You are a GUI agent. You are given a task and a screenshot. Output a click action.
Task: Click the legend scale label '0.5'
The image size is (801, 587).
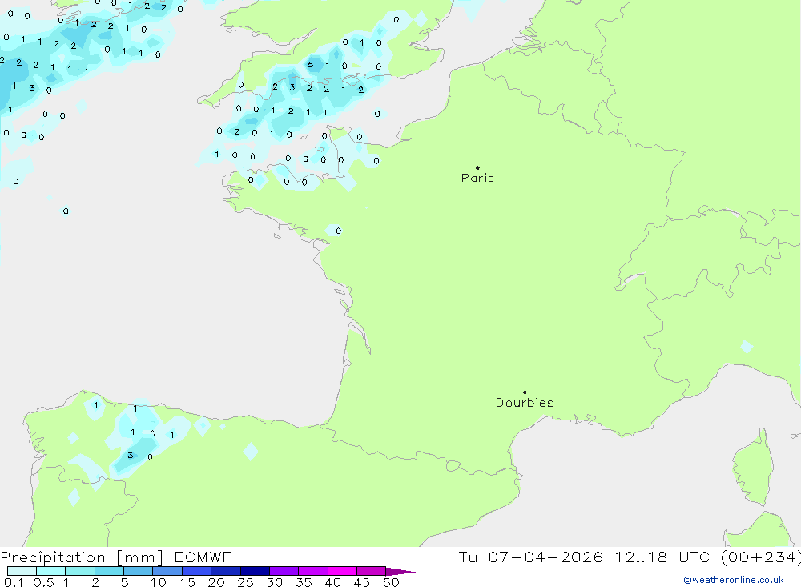click(43, 582)
